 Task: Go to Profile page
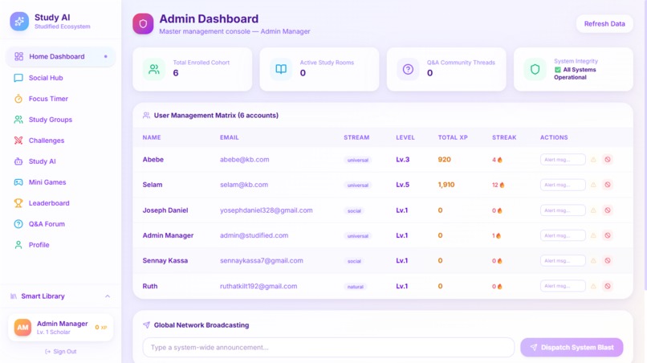pos(60,245)
